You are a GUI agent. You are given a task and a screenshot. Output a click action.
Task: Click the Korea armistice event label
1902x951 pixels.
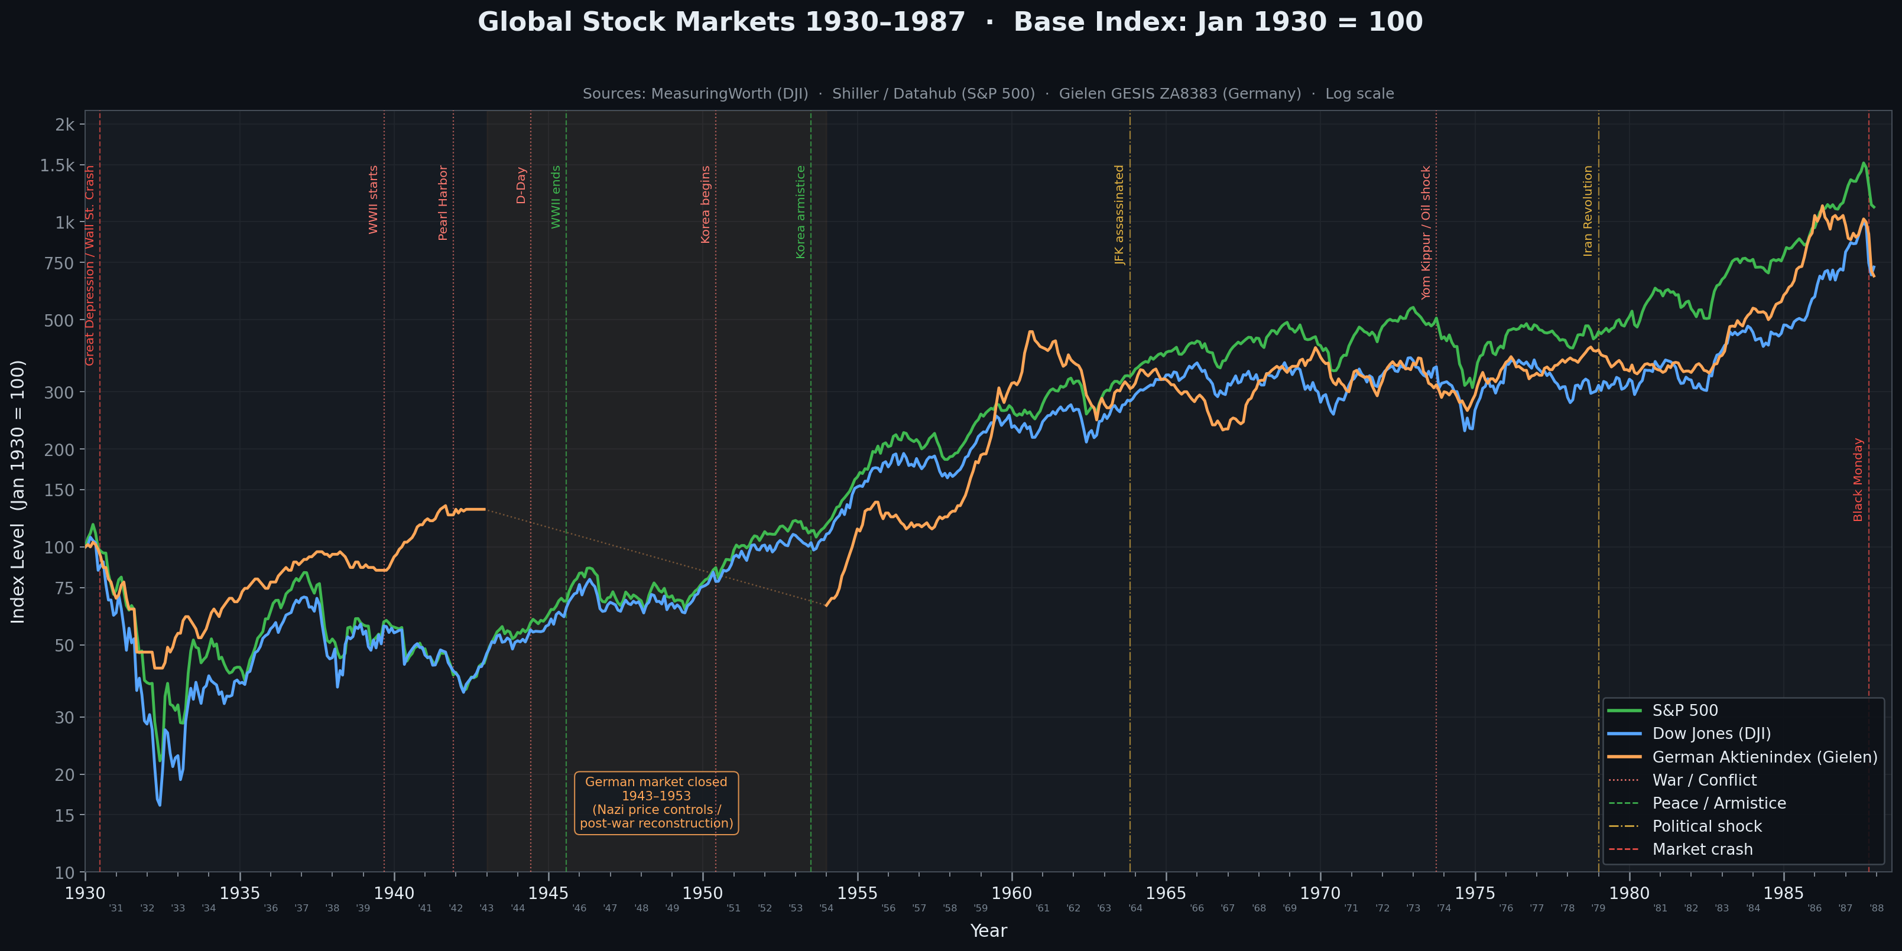pyautogui.click(x=800, y=211)
